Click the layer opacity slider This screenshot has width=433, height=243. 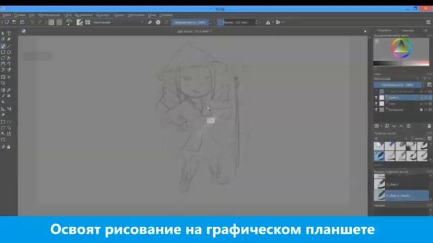point(398,85)
